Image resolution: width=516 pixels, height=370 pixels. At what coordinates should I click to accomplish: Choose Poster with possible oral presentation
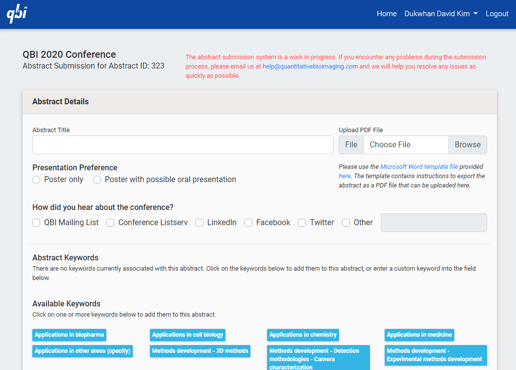click(97, 179)
